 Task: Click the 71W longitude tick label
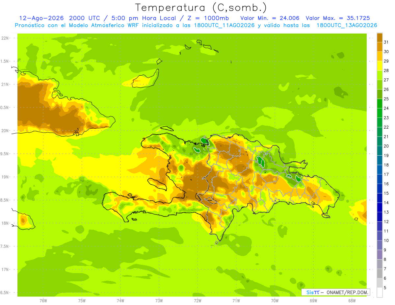(x=236, y=300)
